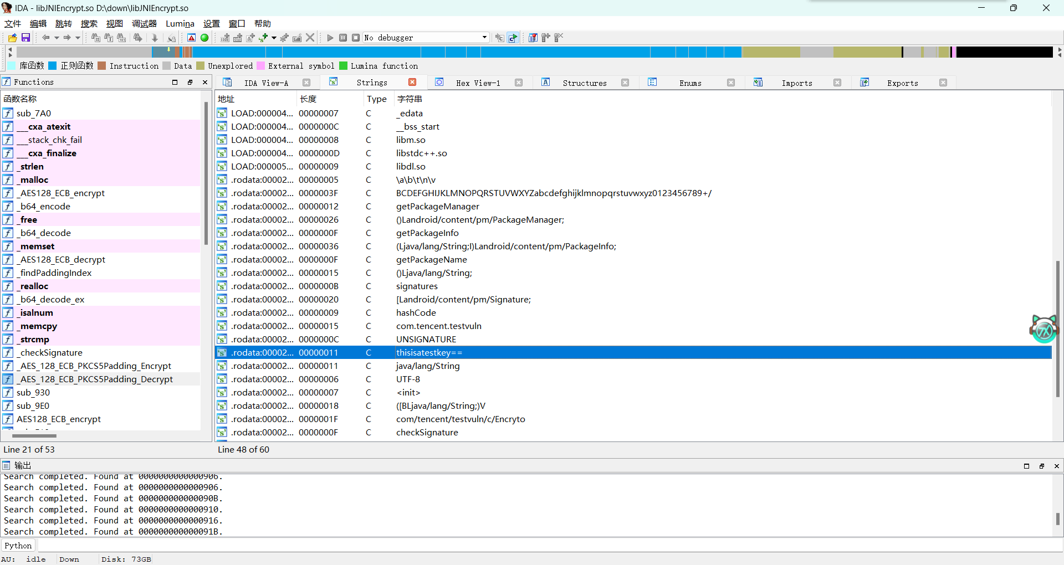
Task: Click the red triangle warning toolbar icon
Action: [192, 38]
